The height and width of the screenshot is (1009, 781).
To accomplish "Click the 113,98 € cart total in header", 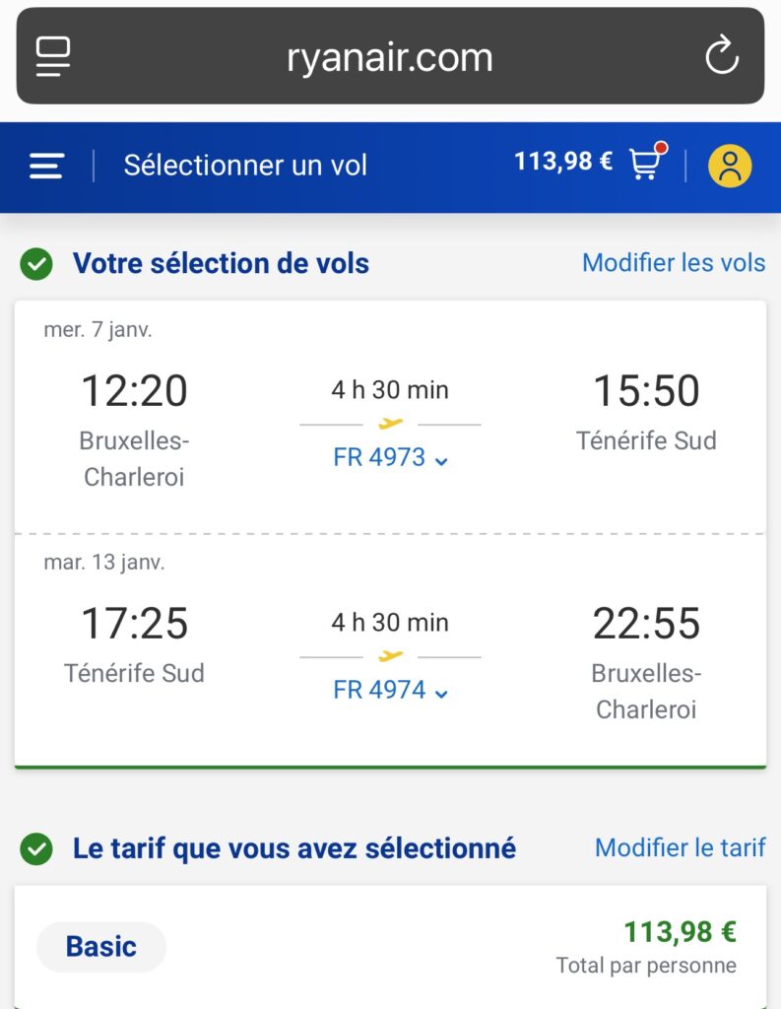I will (x=563, y=161).
